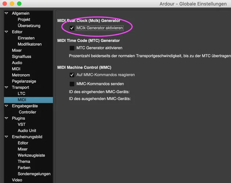This screenshot has height=183, width=231.
Task: Minimize the window with the yellow button
Action: (x=12, y=4)
